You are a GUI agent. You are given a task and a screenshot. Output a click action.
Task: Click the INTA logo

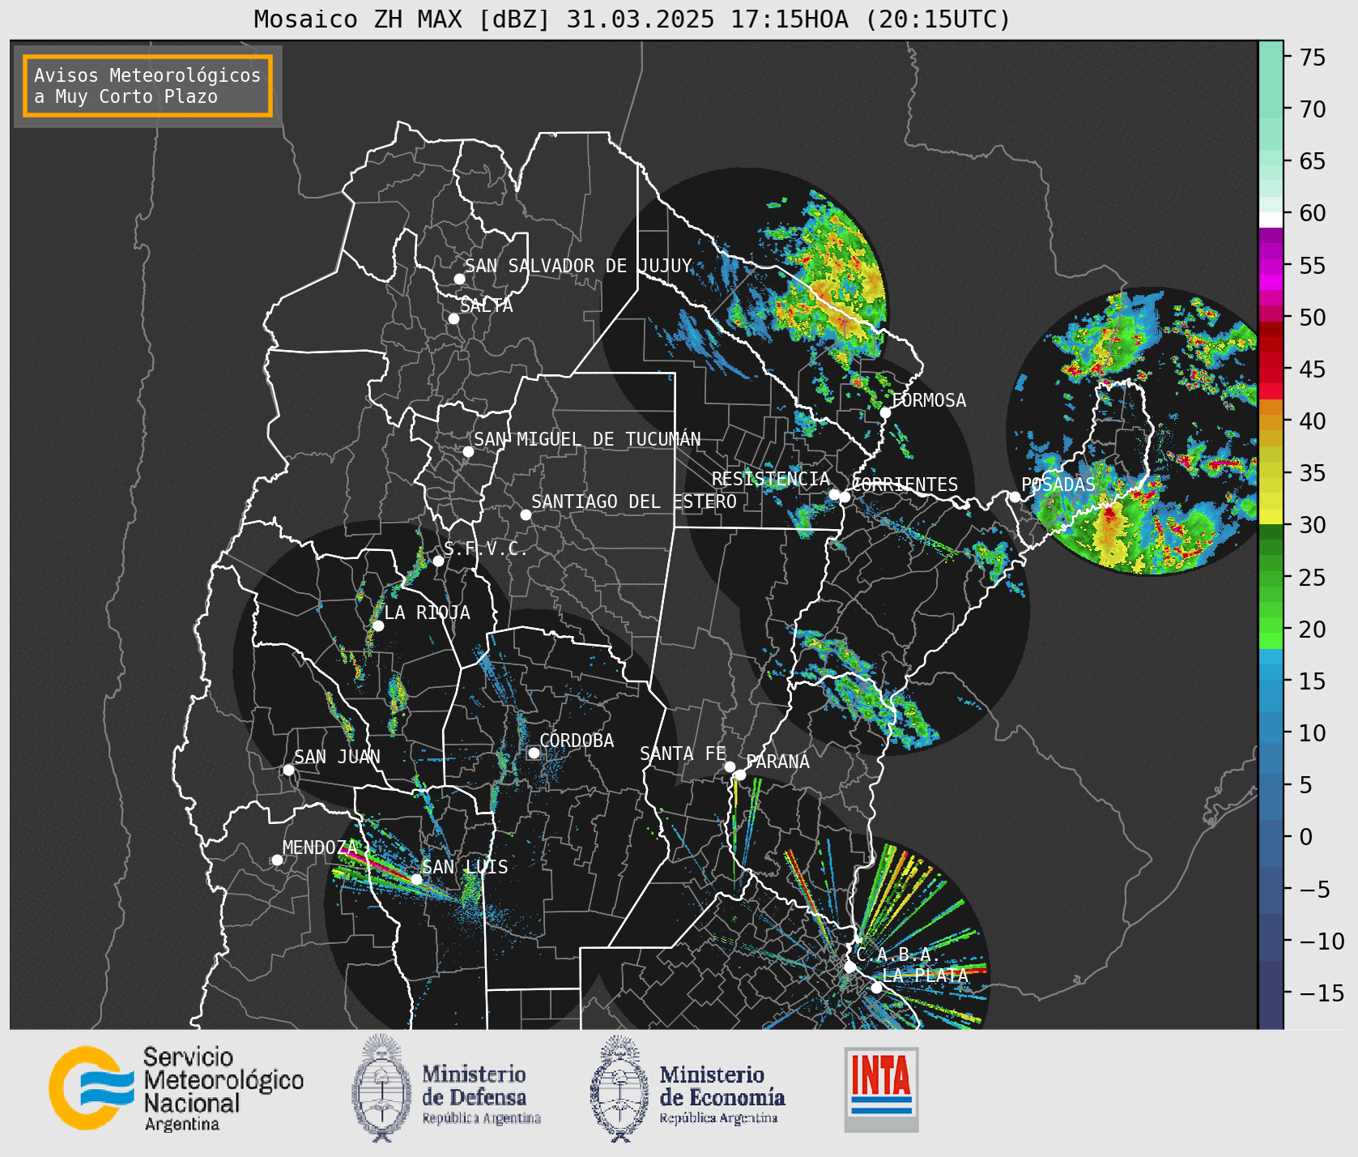point(881,1089)
